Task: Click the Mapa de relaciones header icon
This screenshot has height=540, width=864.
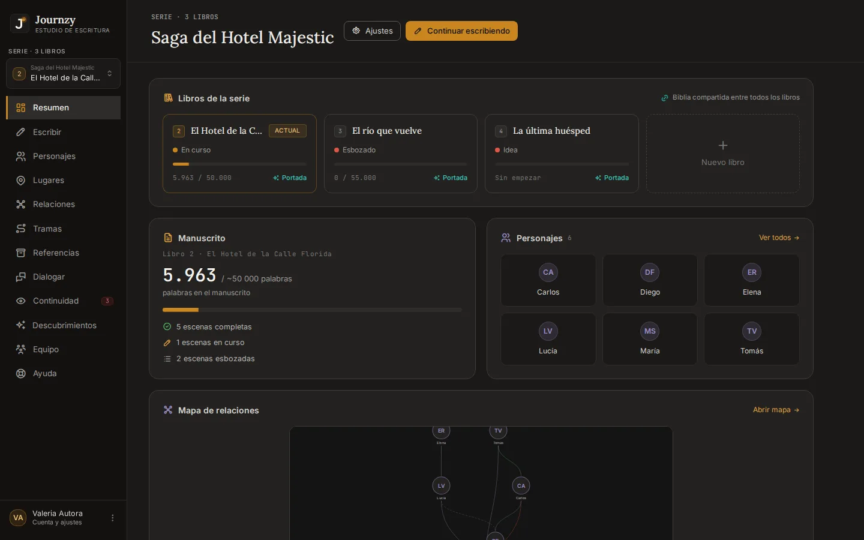Action: (168, 410)
